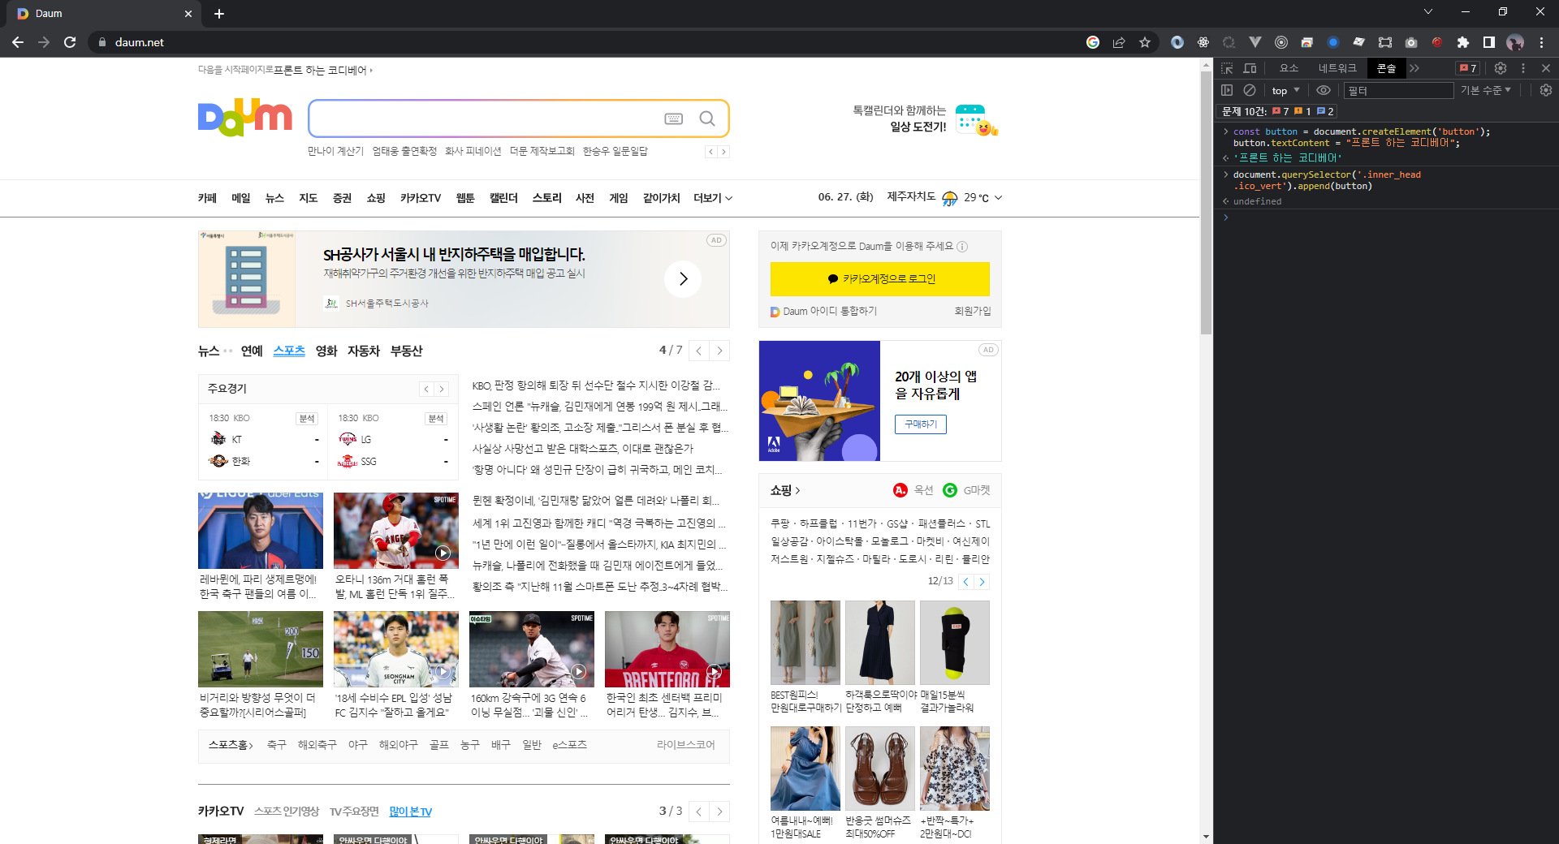Screen dimensions: 1559x844
Task: Click next arrow in 주요경기 box
Action: coord(442,390)
